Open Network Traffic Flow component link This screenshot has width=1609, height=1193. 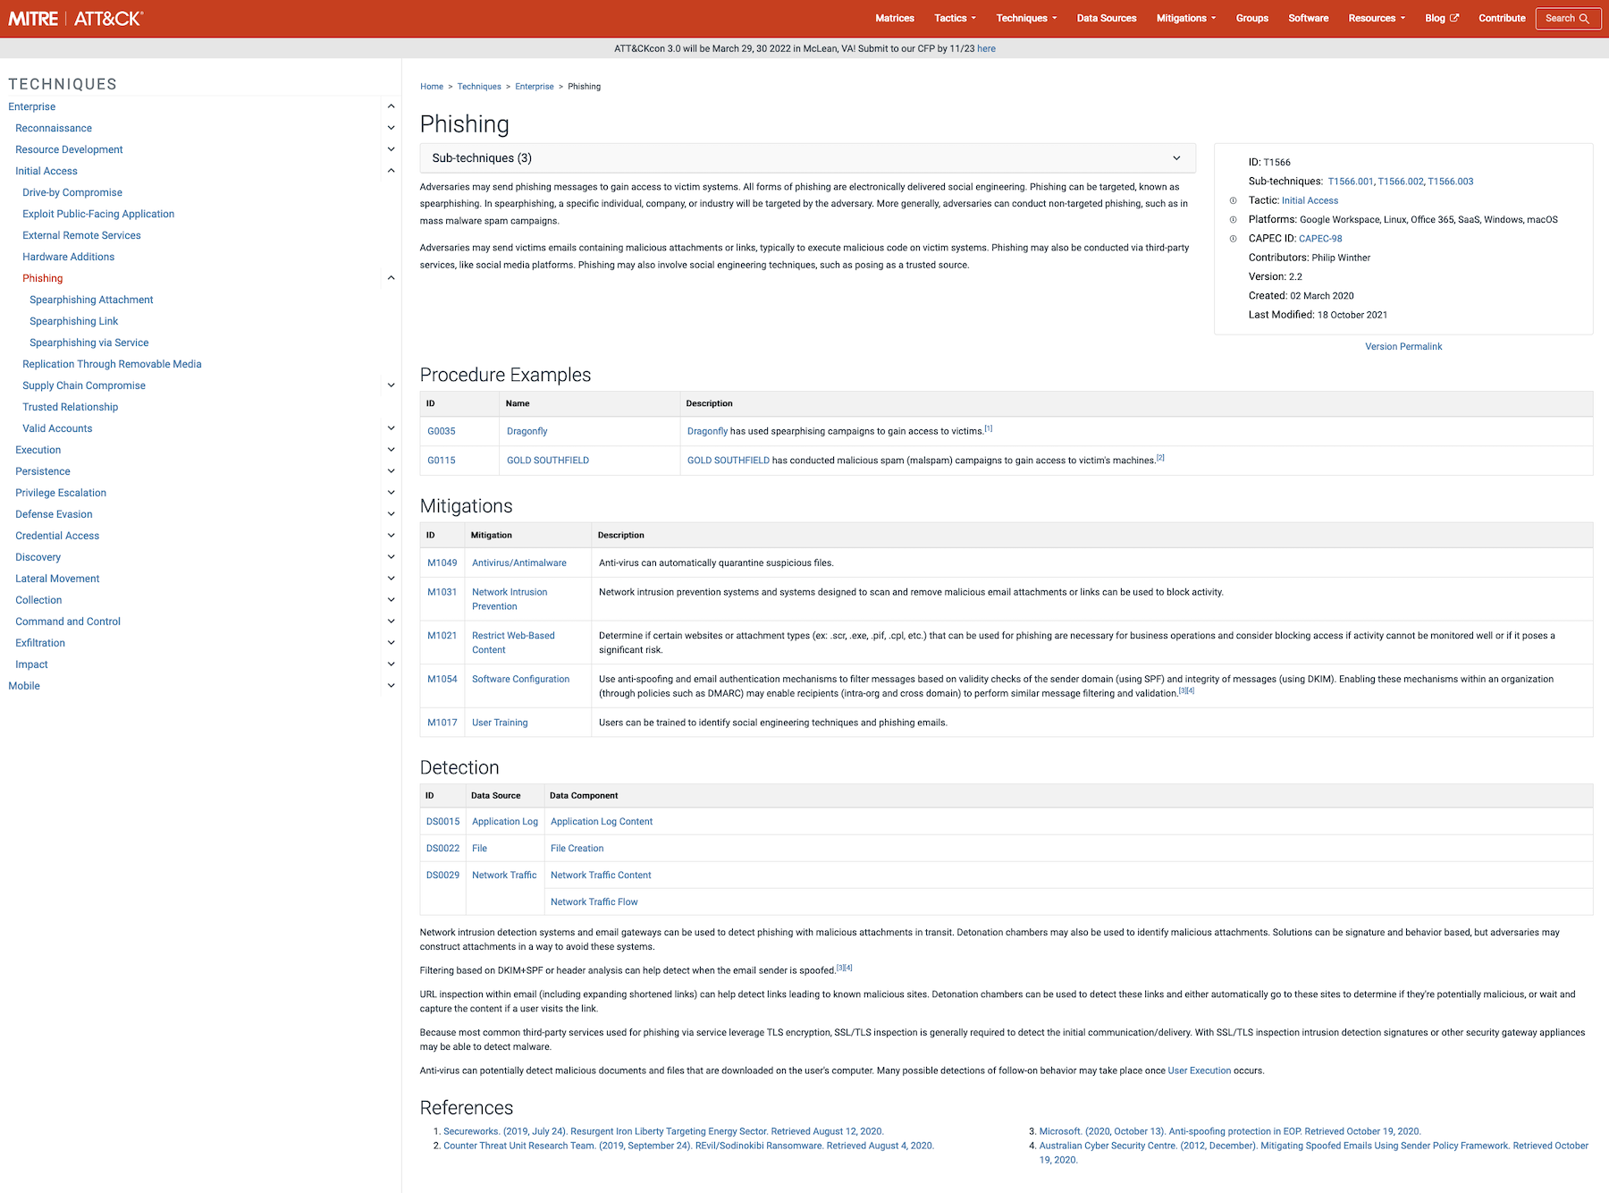(594, 902)
